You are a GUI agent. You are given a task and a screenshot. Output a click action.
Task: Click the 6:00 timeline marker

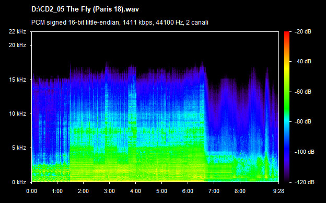[188, 191]
